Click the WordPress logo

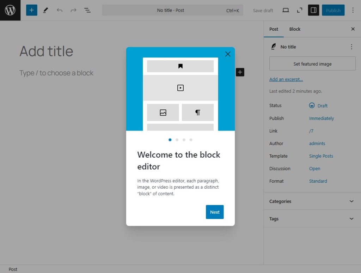point(10,10)
